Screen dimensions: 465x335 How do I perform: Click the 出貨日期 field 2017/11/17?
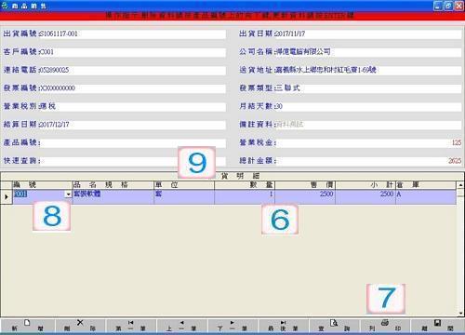368,33
